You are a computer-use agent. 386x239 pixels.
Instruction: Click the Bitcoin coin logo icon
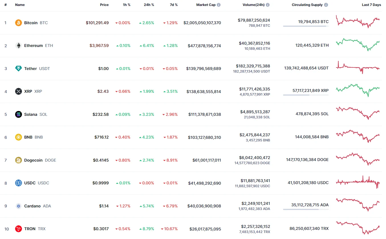(19, 23)
